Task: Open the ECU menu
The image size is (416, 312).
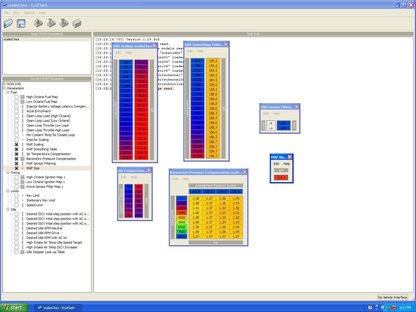Action: click(16, 13)
